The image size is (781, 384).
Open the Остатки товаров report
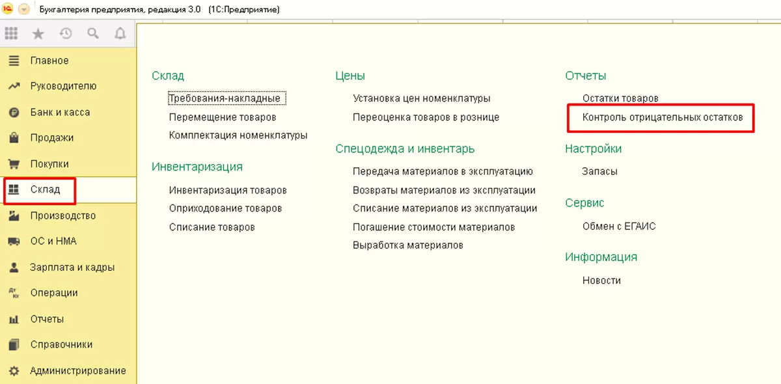(621, 98)
